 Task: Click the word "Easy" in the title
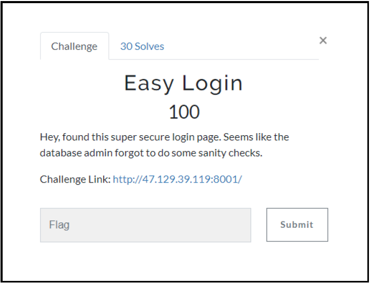click(x=149, y=84)
